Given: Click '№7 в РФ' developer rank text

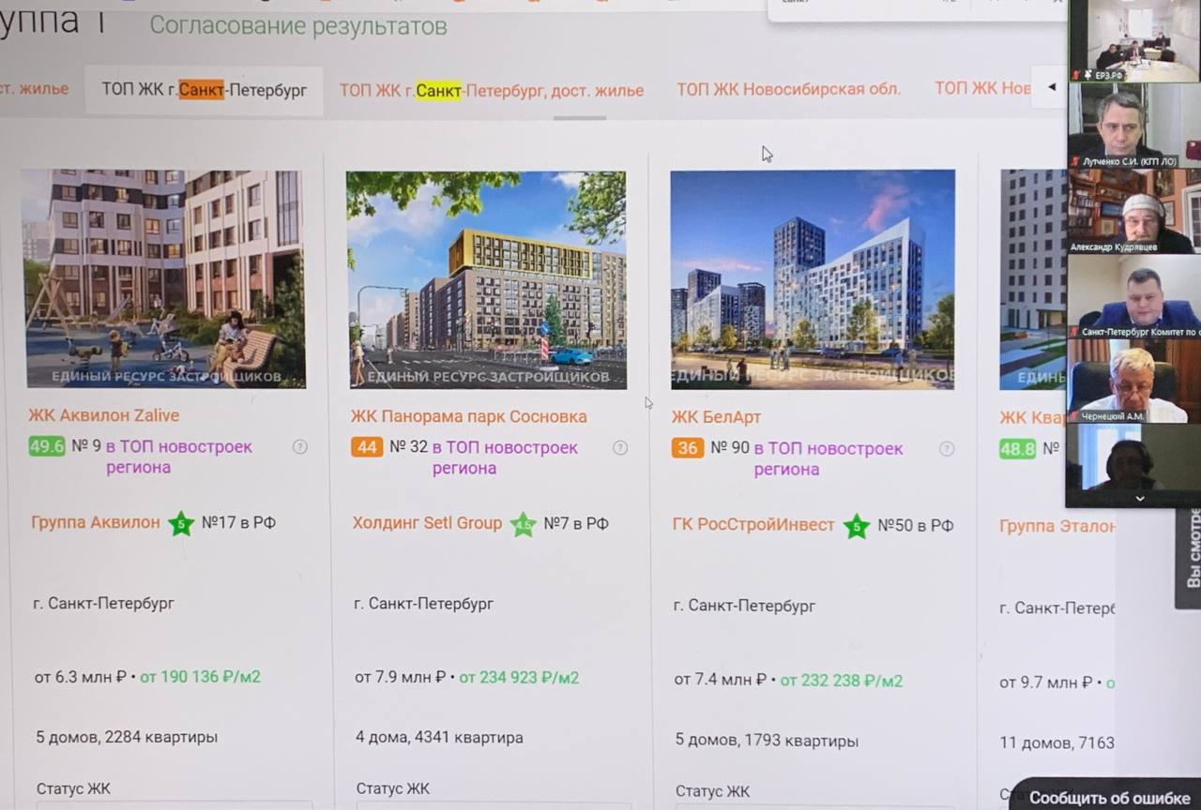Looking at the screenshot, I should click(x=576, y=523).
